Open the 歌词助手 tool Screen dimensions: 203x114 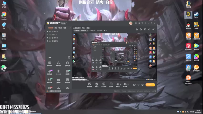click(x=67, y=81)
